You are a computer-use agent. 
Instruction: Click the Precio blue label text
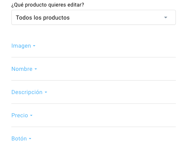click(20, 115)
